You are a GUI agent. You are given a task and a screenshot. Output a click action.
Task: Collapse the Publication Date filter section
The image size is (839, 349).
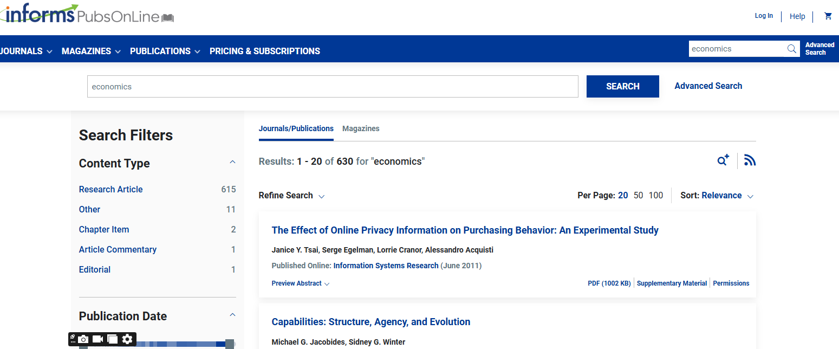tap(232, 315)
